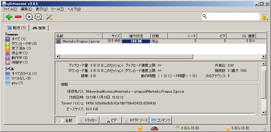The height and width of the screenshot is (132, 271).
Task: Open the ツール menu
Action: click(57, 9)
